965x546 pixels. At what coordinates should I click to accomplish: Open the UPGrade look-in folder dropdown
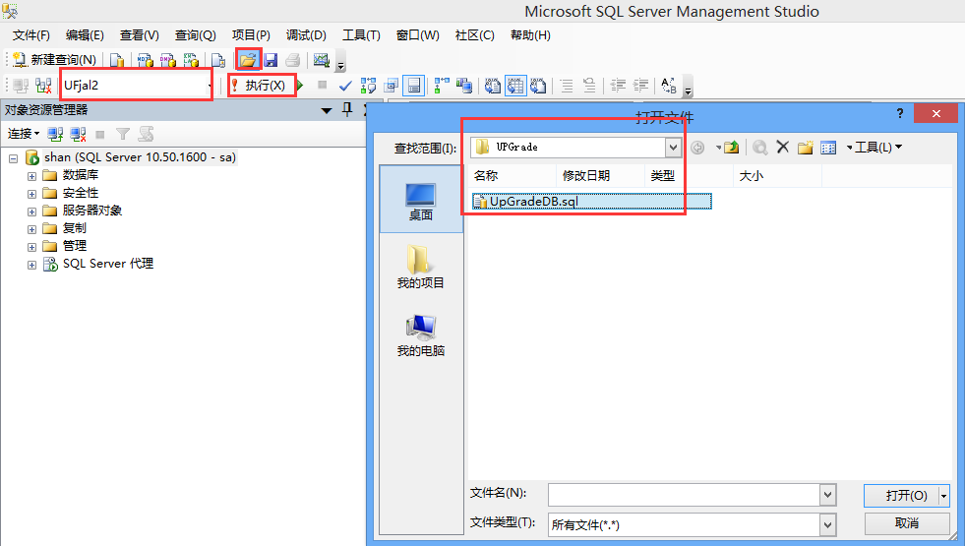673,148
